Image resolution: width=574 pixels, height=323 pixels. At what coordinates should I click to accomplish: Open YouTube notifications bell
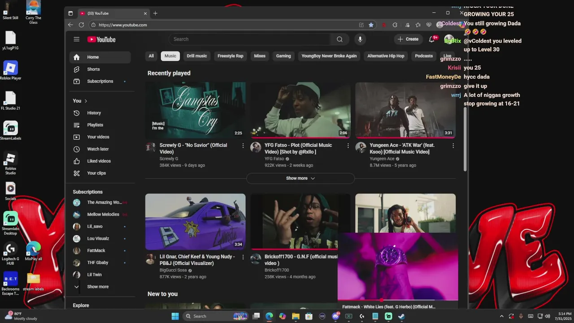coord(432,39)
